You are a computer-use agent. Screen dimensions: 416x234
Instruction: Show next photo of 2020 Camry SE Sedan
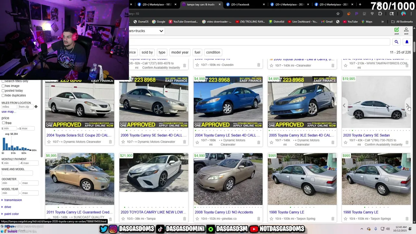tap(408, 106)
